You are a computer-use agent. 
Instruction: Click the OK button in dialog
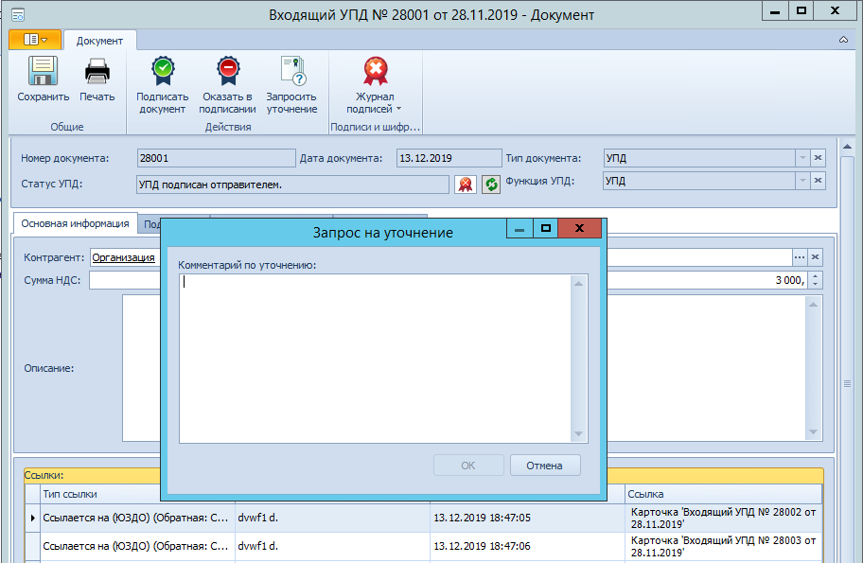click(x=468, y=466)
